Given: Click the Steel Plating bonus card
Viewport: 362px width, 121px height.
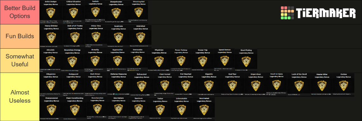Looking at the screenshot, I should click(246, 60).
